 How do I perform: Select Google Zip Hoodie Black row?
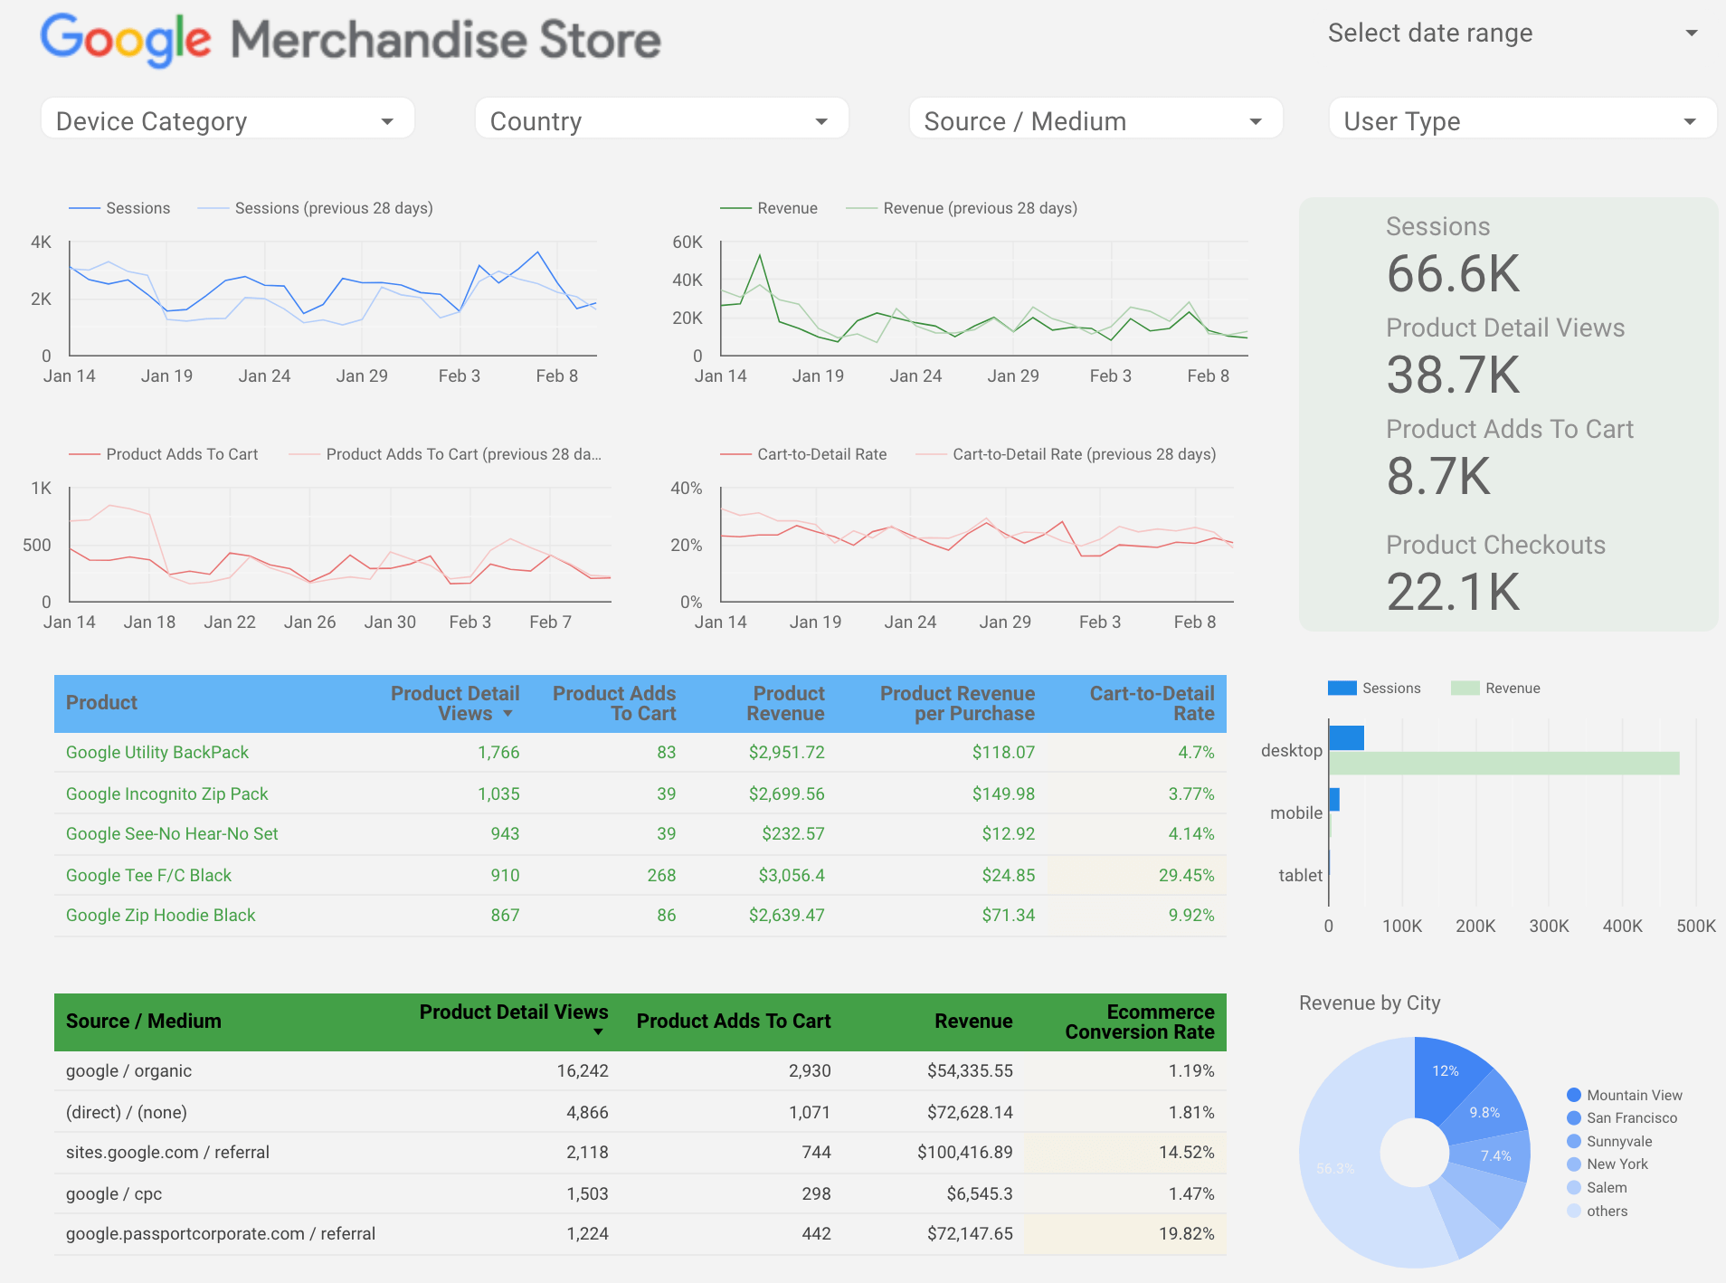tap(640, 916)
